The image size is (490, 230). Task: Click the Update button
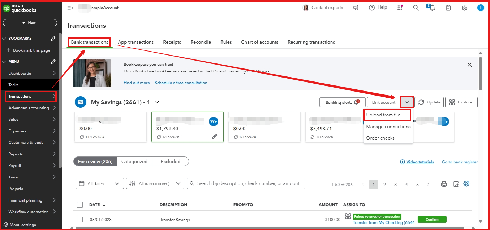pos(429,102)
